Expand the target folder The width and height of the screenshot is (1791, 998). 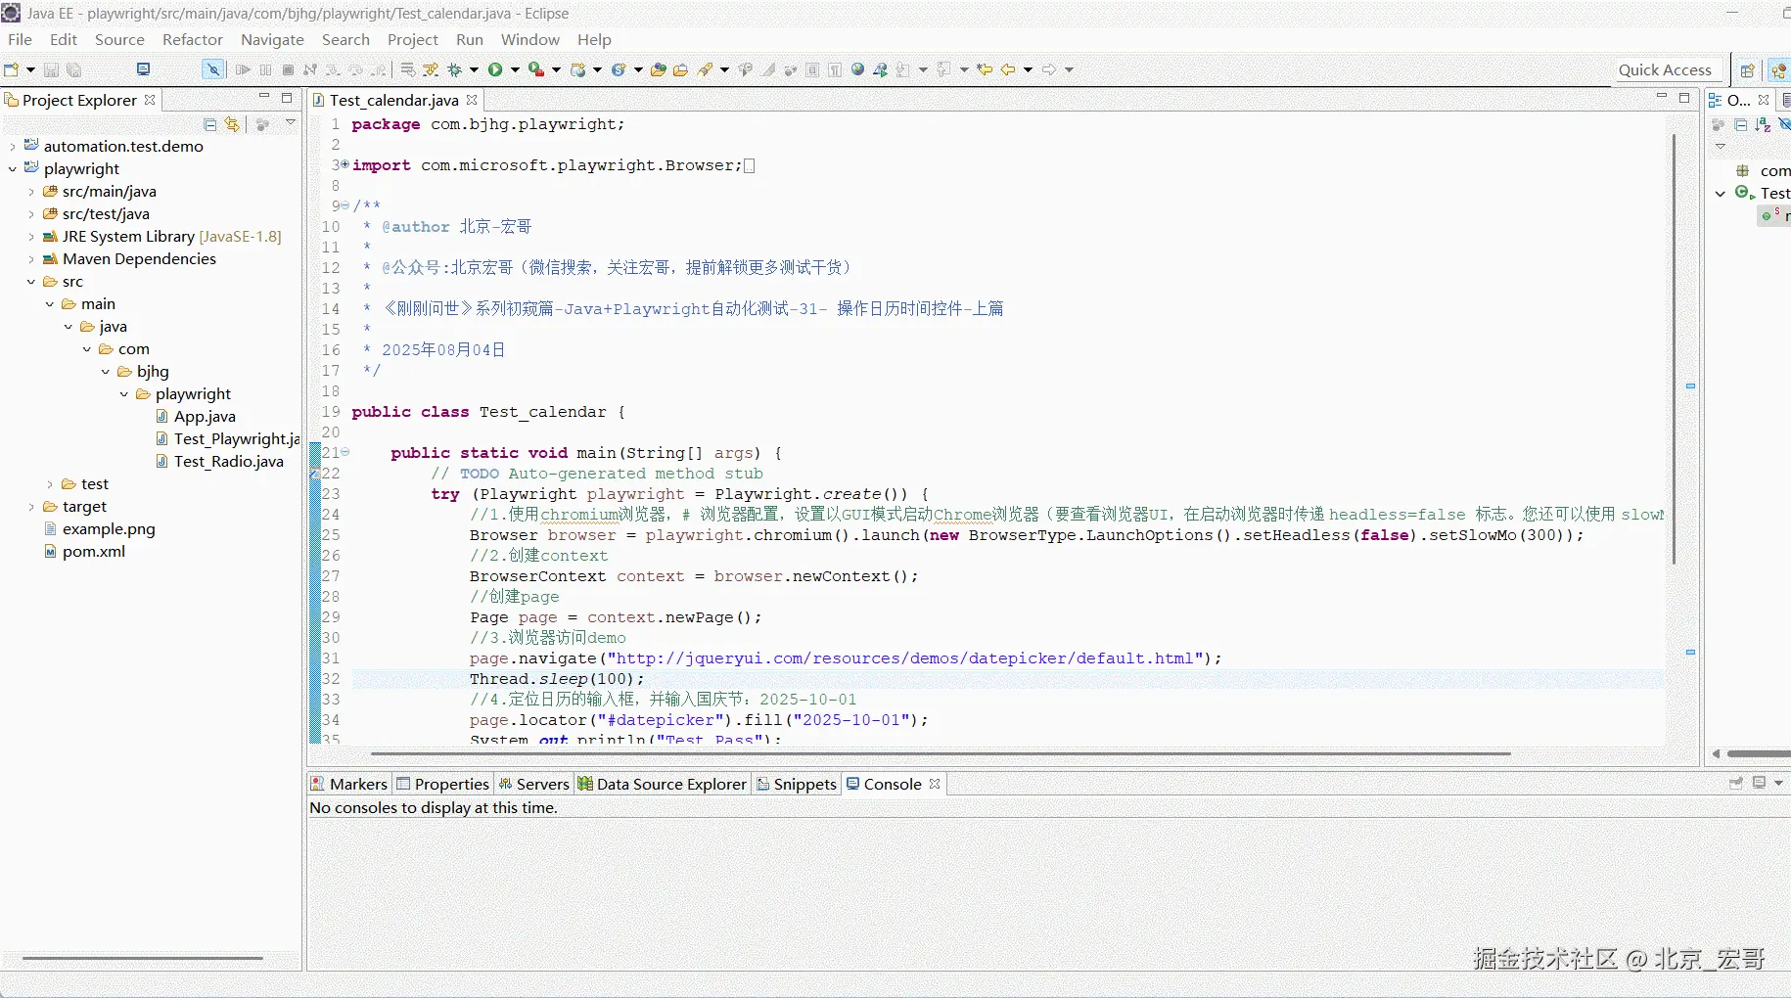[x=31, y=507]
